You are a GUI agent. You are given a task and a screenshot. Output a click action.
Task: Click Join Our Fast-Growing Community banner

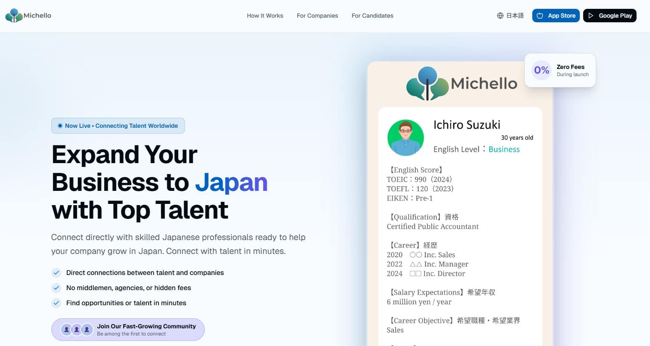(x=128, y=330)
